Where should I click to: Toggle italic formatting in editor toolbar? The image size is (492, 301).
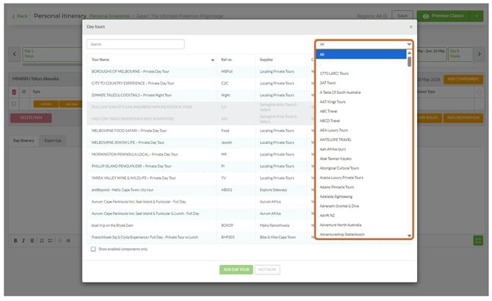point(23,241)
